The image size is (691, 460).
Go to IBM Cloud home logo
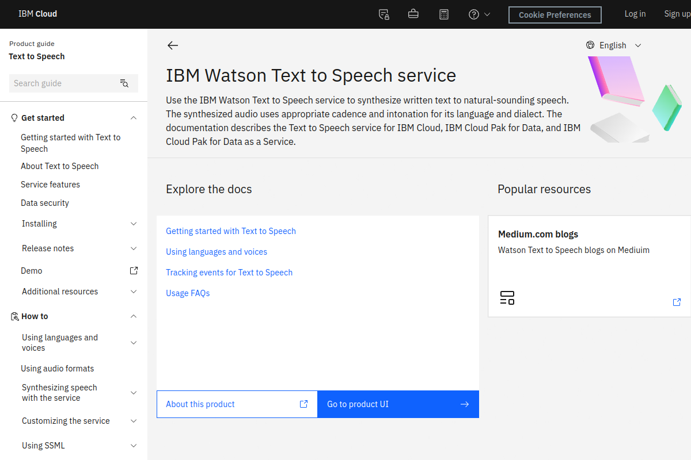coord(38,14)
